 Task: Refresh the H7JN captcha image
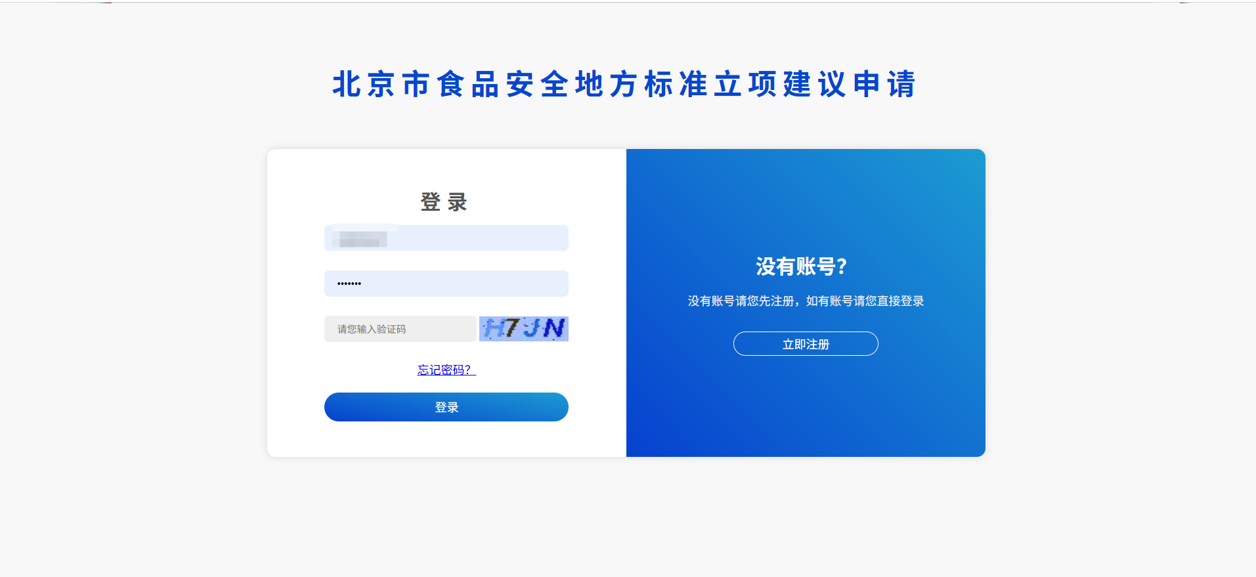[523, 328]
